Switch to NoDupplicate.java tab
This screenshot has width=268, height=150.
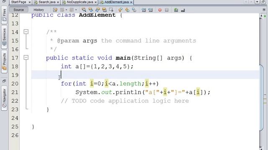80,2
